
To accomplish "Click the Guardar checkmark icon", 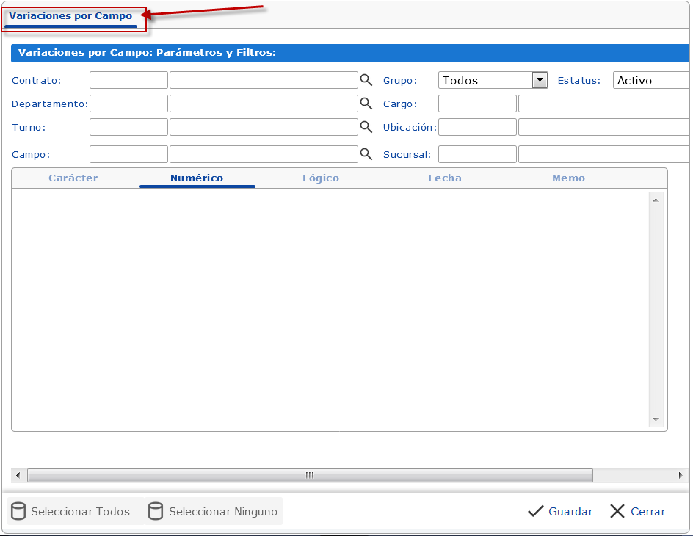I will click(536, 512).
